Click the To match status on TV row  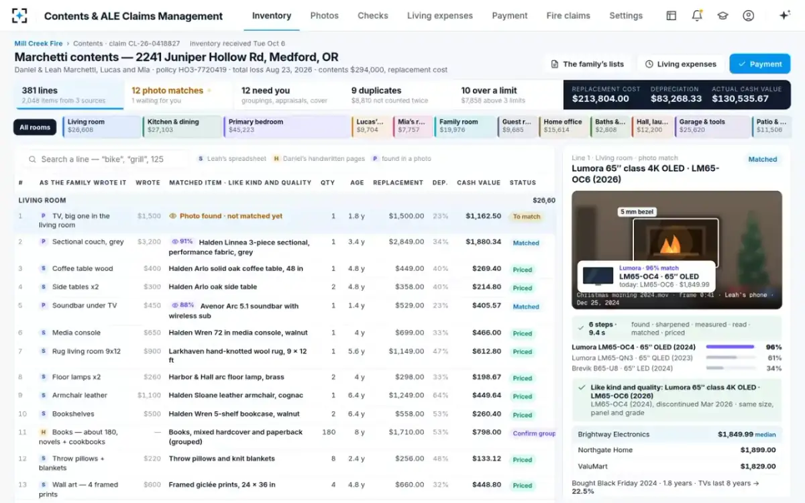tap(527, 217)
